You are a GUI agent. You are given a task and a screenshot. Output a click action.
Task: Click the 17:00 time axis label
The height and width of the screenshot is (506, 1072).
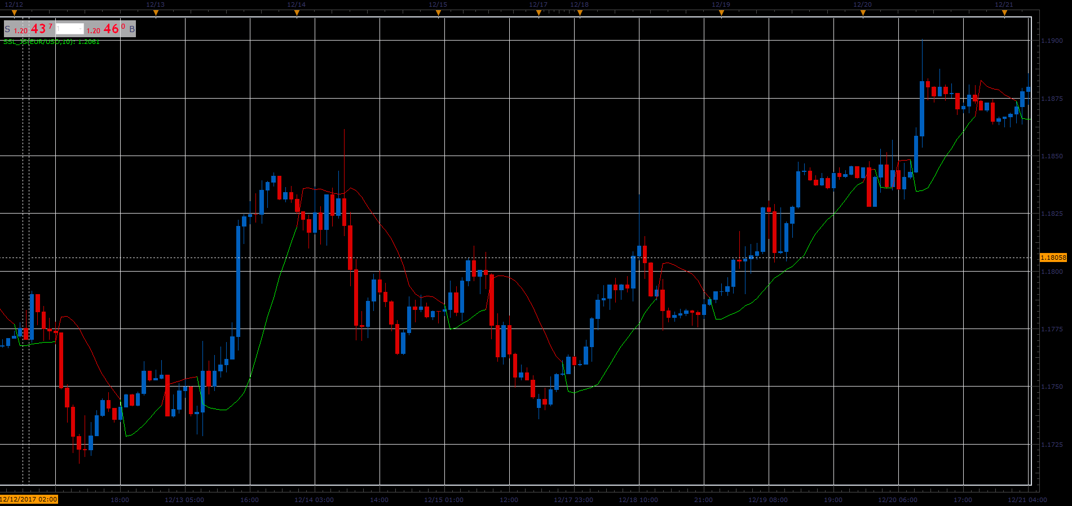pyautogui.click(x=963, y=500)
